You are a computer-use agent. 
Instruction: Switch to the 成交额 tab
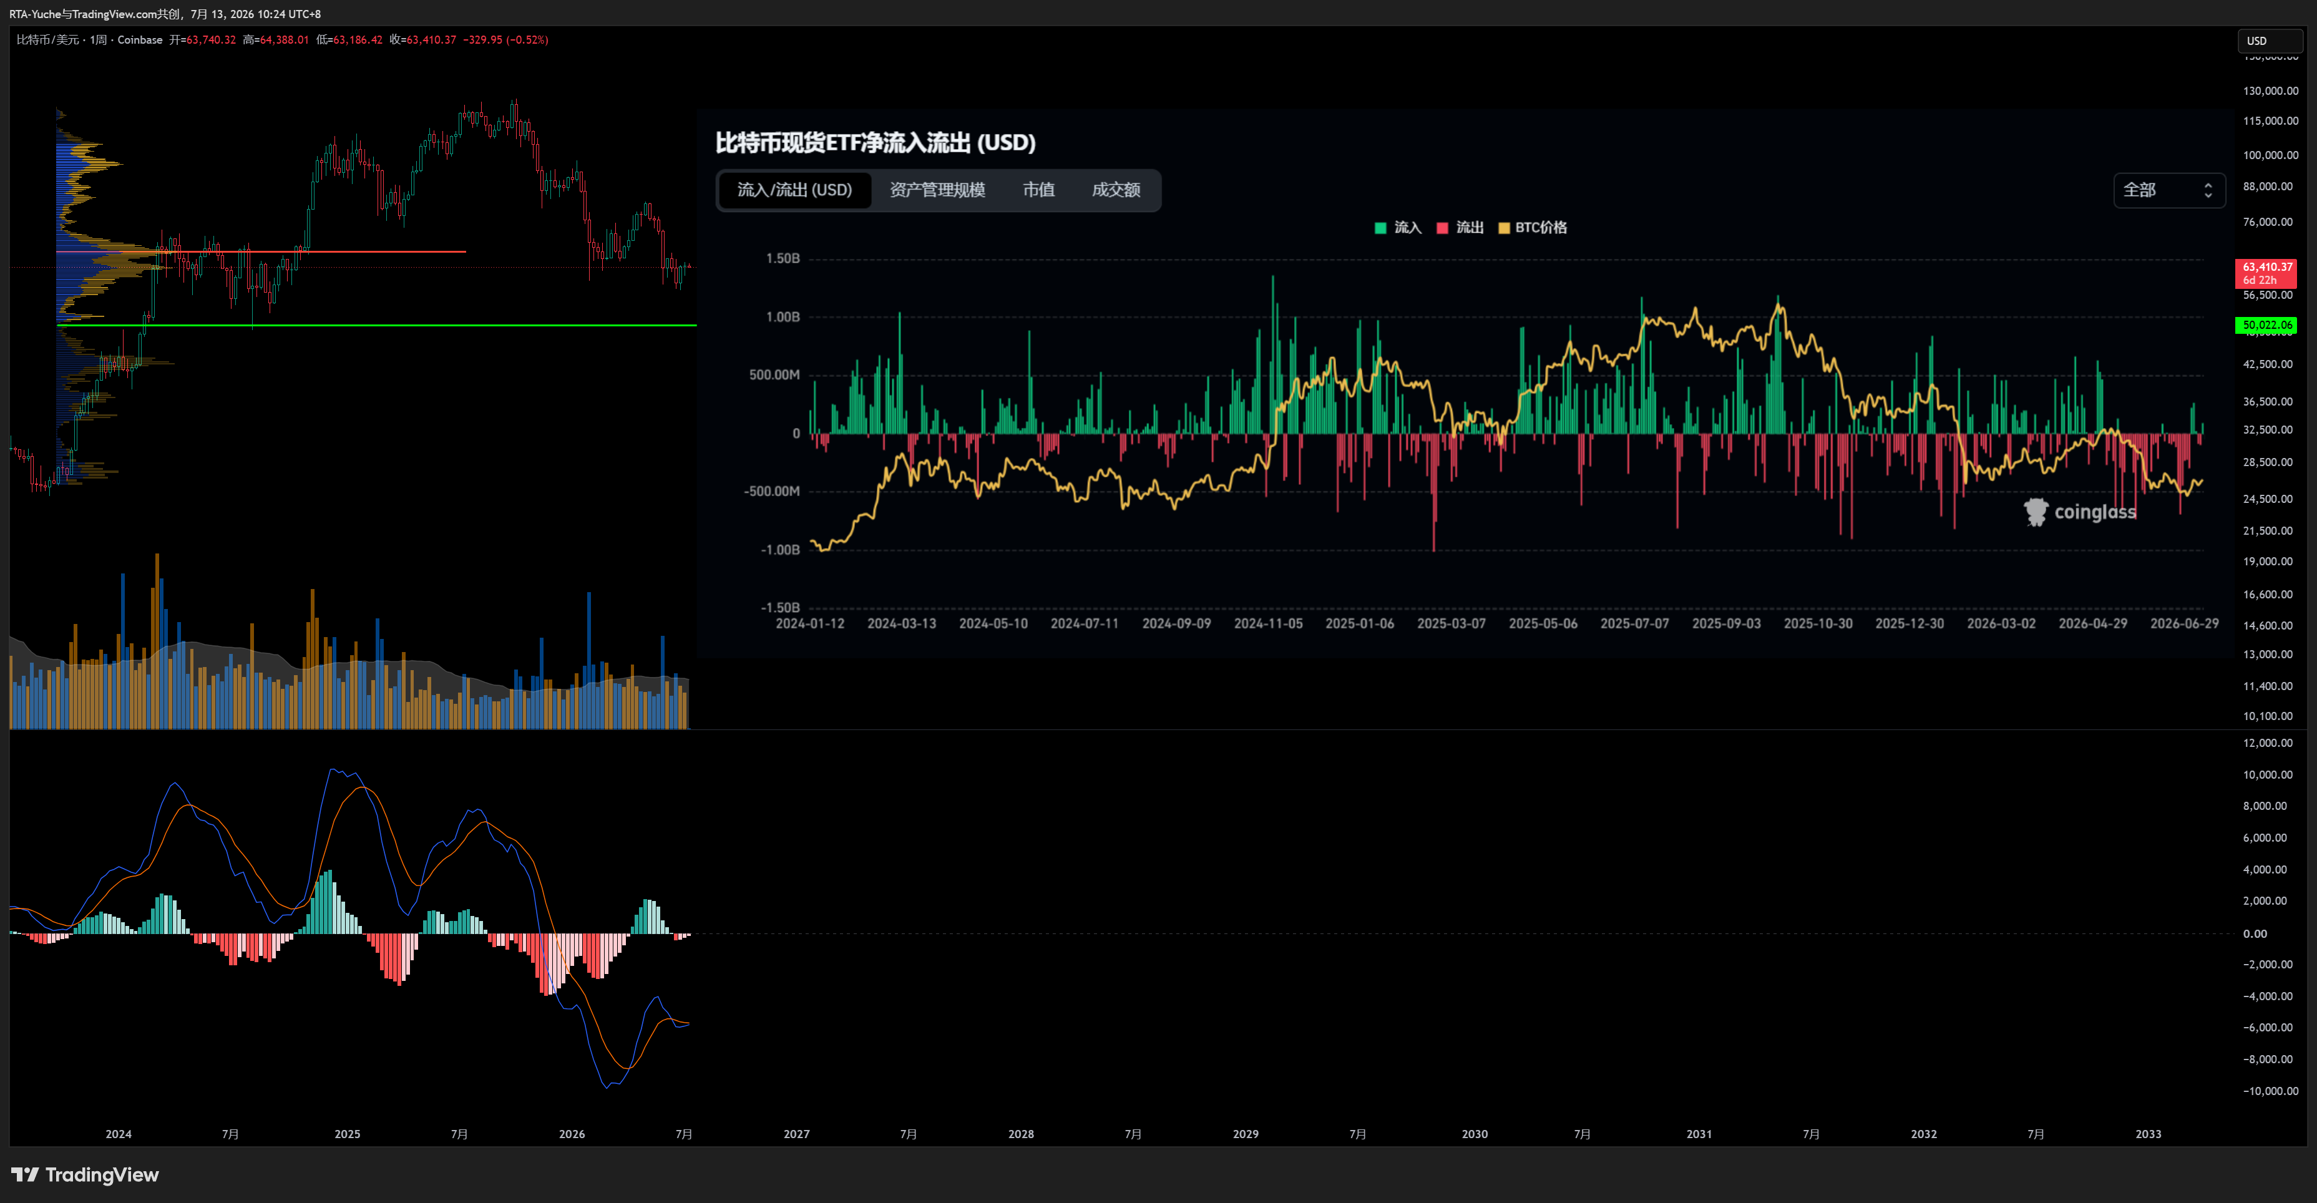pyautogui.click(x=1116, y=190)
